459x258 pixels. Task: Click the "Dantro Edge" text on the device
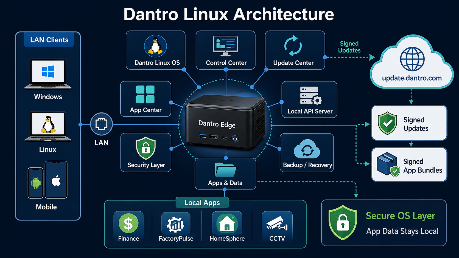coord(217,124)
